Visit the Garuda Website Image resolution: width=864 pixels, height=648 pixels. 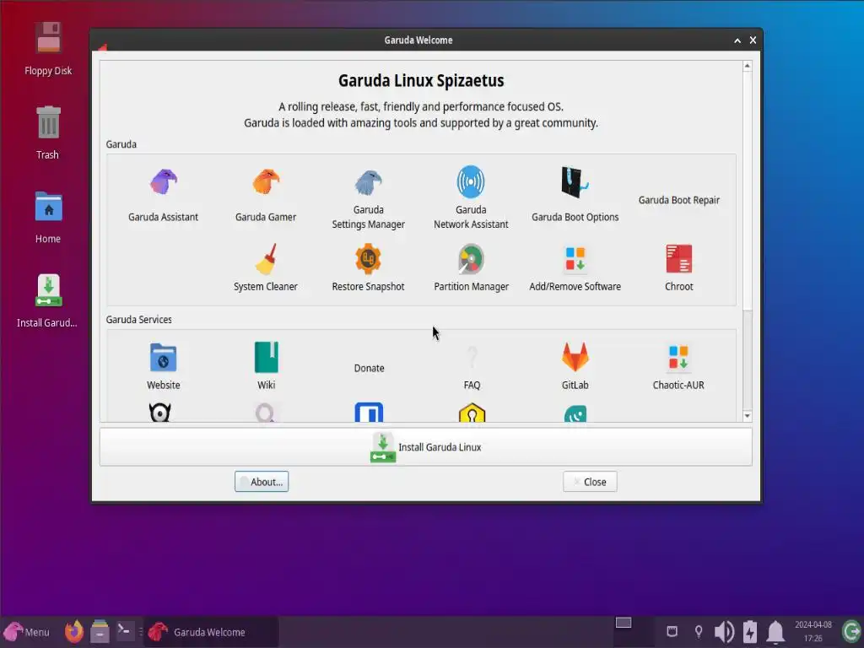click(163, 366)
